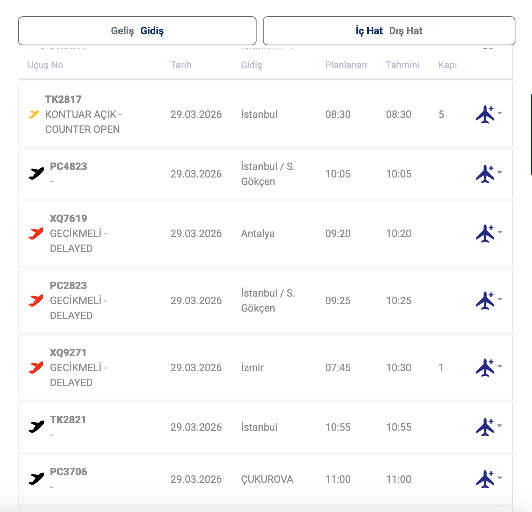Image resolution: width=532 pixels, height=512 pixels.
Task: Click the add-flight plane icon for XQ7619
Action: click(485, 234)
